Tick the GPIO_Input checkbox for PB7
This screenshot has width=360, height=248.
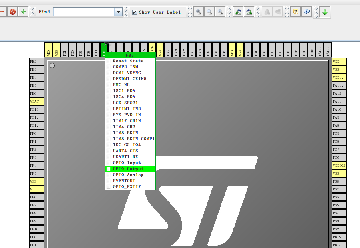click(108, 163)
